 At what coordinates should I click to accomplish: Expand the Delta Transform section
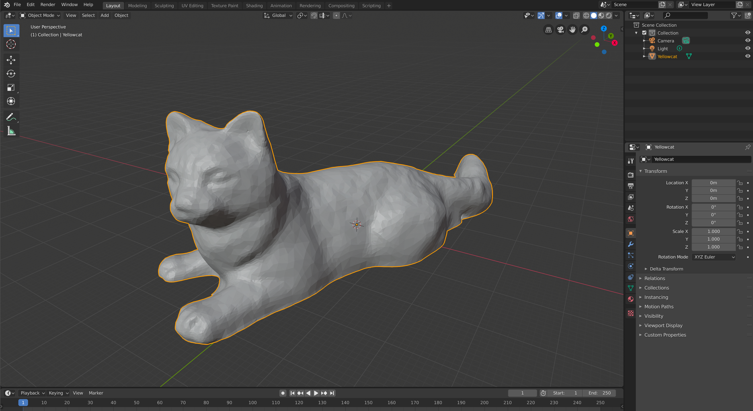click(666, 269)
